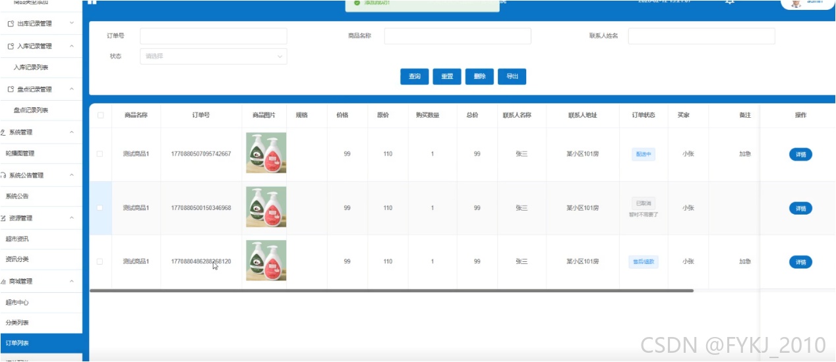Click order number 1770880486288268120
This screenshot has width=836, height=362.
point(201,261)
